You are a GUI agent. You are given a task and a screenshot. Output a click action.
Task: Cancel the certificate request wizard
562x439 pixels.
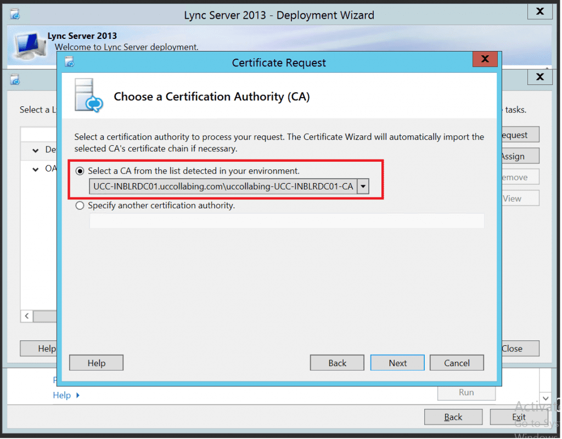pos(457,362)
